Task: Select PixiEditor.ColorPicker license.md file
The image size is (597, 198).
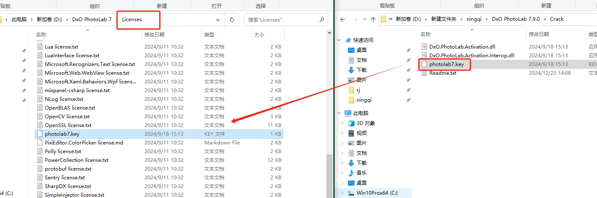Action: click(84, 142)
